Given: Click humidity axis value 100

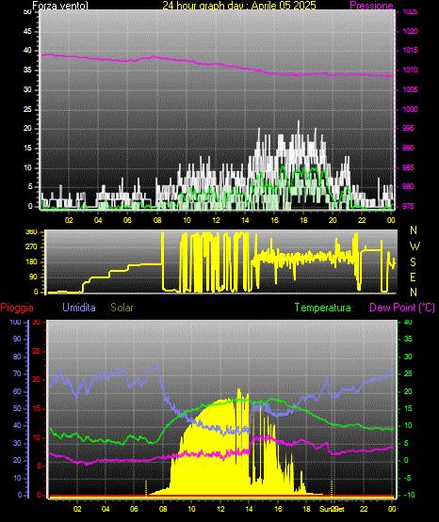Looking at the screenshot, I should (x=15, y=322).
